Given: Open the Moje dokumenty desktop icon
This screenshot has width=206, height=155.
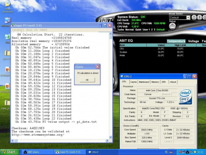Looking at the screenshot, I should click(8, 7).
